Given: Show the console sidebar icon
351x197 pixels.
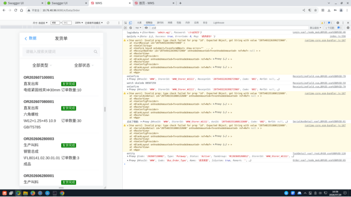Looking at the screenshot, I should (x=125, y=28).
